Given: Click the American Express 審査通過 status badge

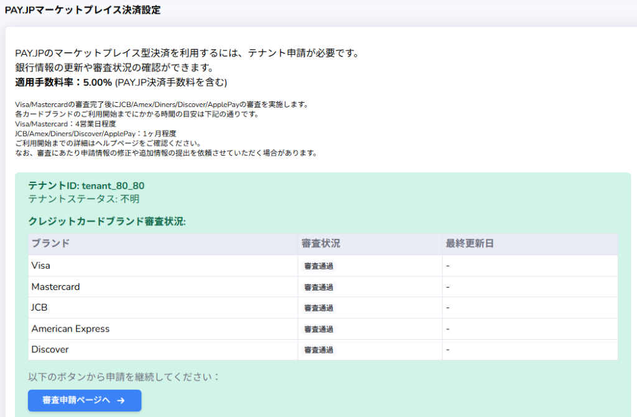Looking at the screenshot, I should 318,329.
